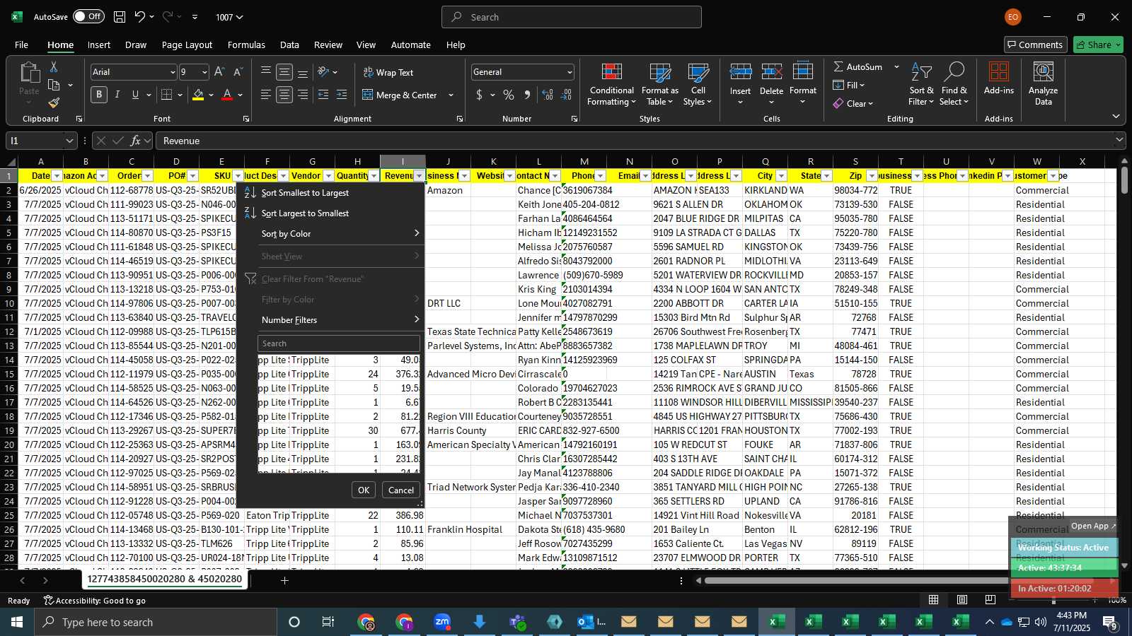Open Cell Styles gallery
The height and width of the screenshot is (636, 1132).
(698, 86)
